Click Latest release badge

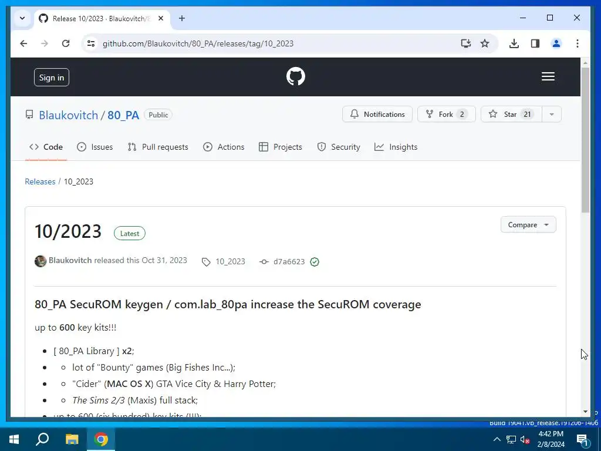coord(130,233)
